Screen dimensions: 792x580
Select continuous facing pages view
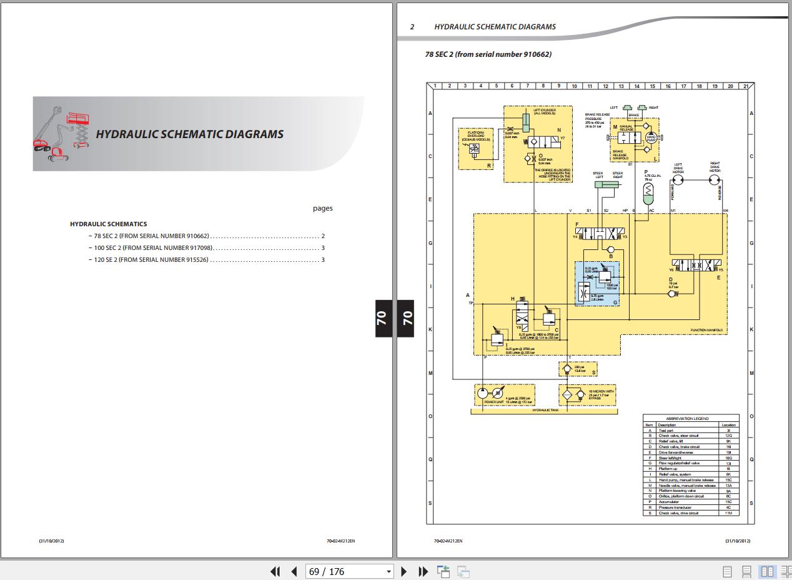pyautogui.click(x=786, y=571)
